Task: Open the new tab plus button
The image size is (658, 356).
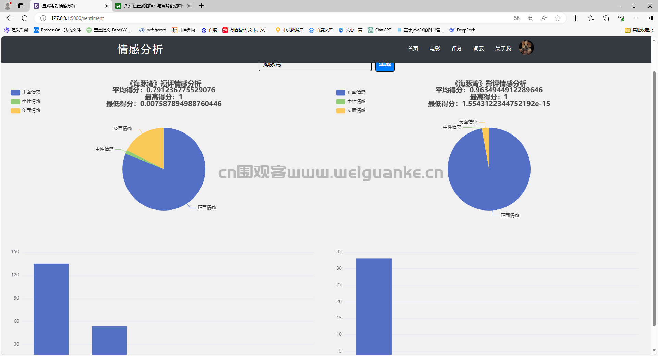Action: (x=201, y=6)
